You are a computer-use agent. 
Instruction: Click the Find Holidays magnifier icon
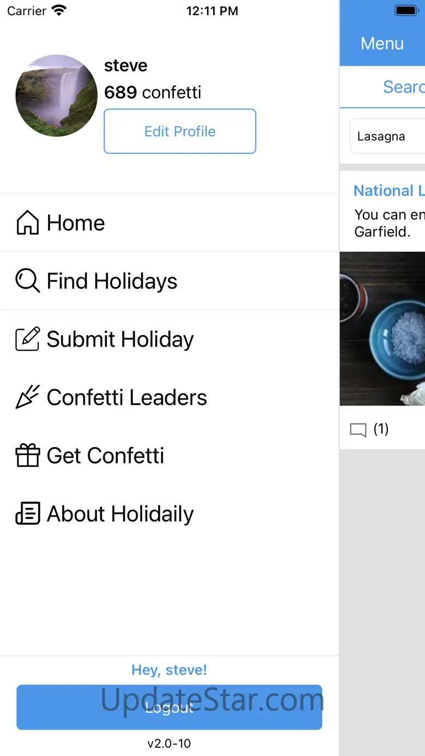[28, 281]
